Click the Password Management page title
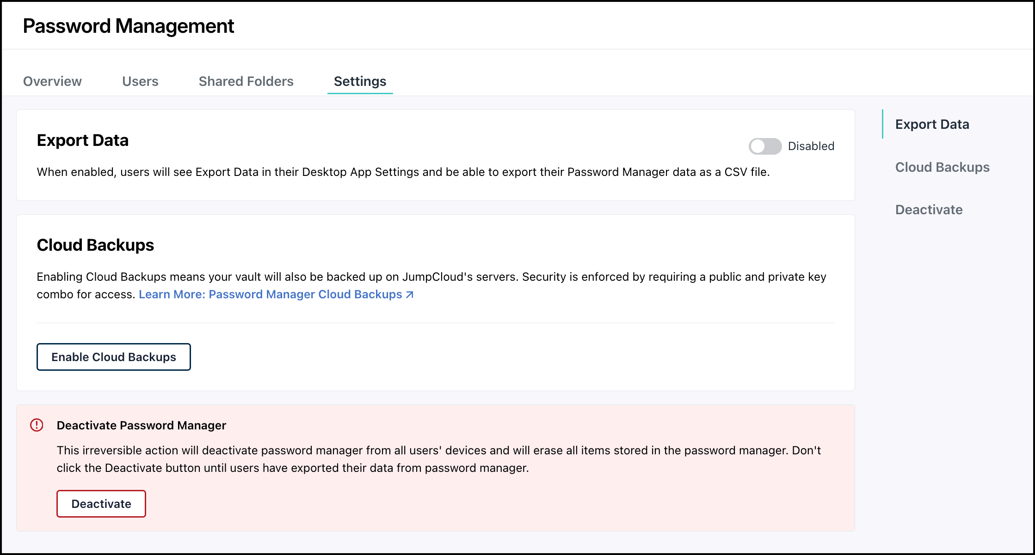 128,26
